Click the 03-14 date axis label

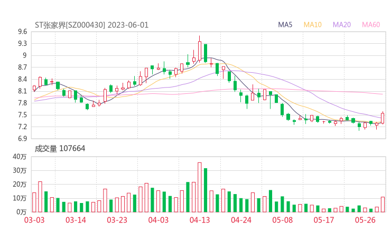[76, 220]
